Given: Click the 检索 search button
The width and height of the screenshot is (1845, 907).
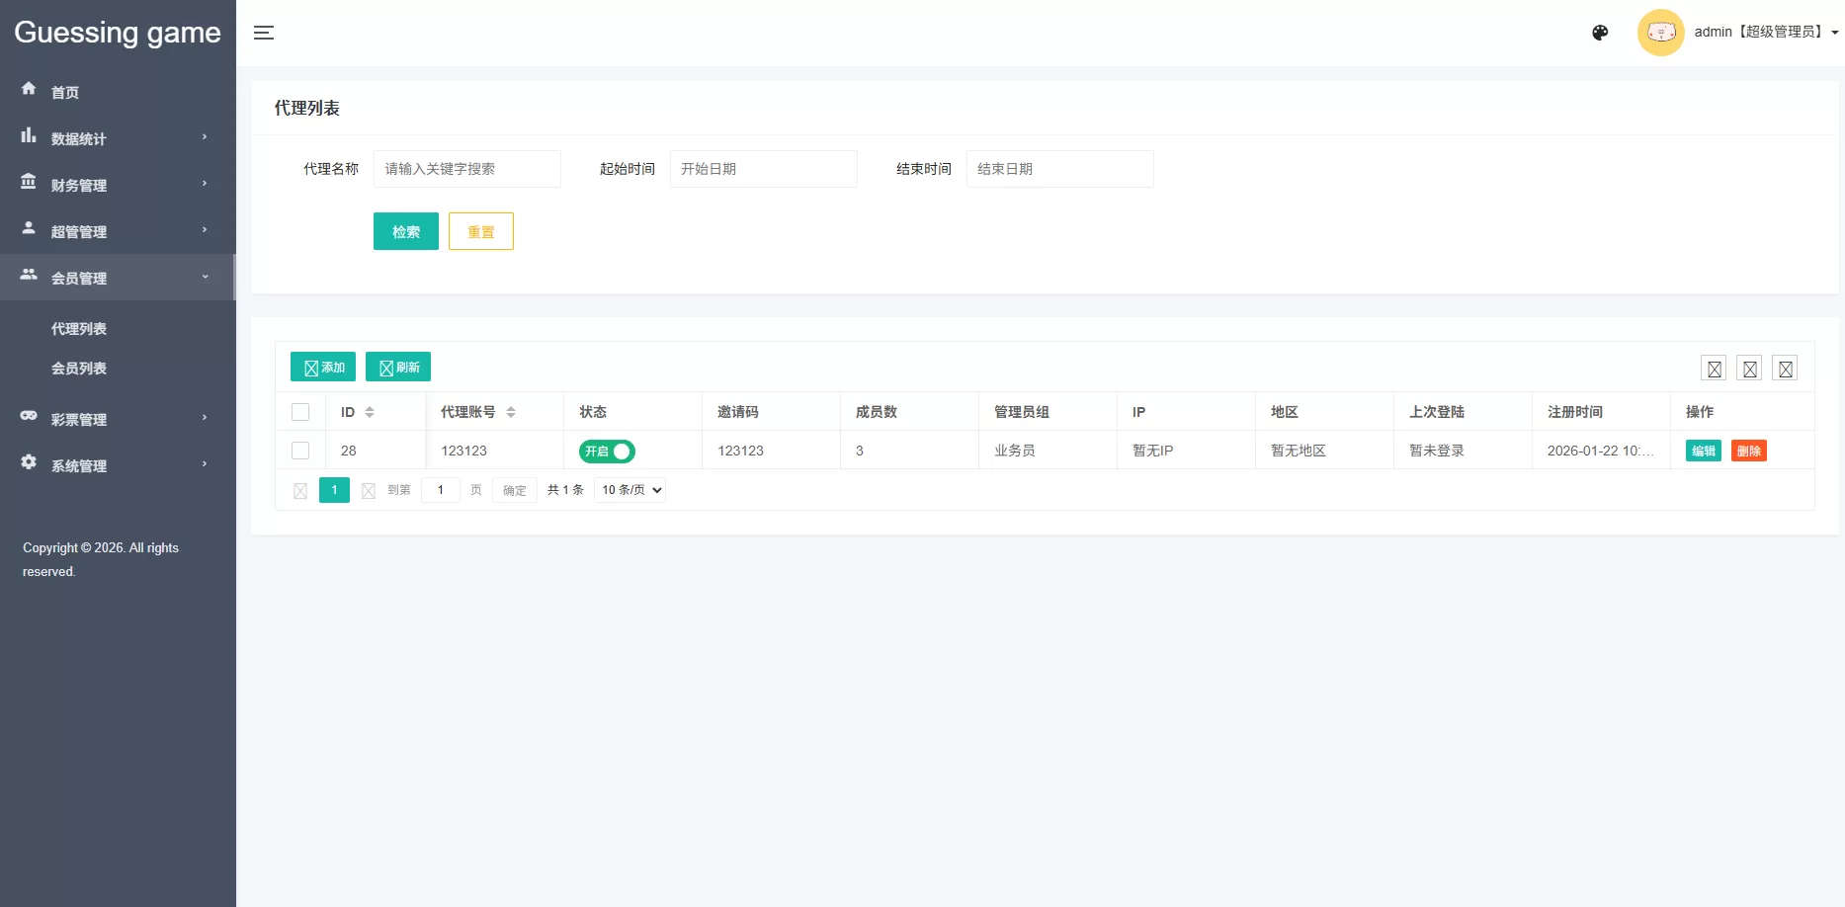Looking at the screenshot, I should pos(405,230).
